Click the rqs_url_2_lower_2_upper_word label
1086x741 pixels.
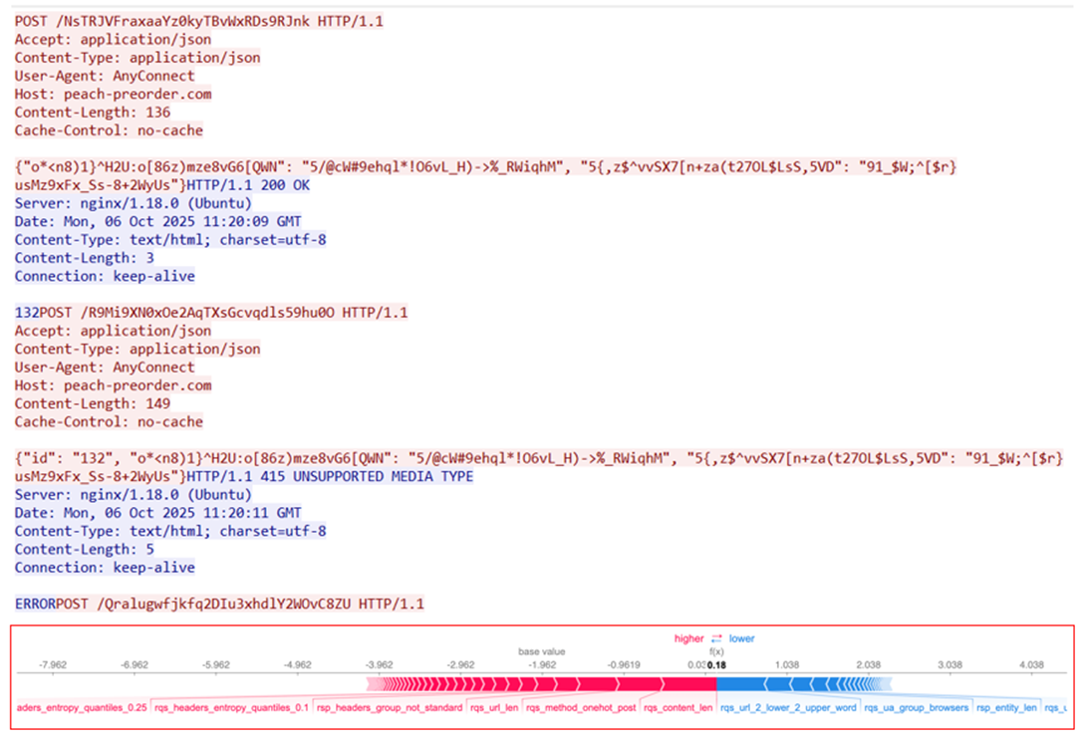[788, 708]
